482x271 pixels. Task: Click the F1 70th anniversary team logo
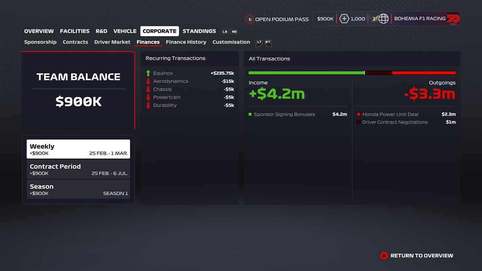pos(453,19)
